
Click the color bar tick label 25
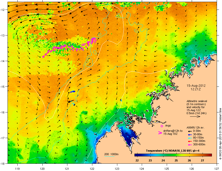coord(176,160)
